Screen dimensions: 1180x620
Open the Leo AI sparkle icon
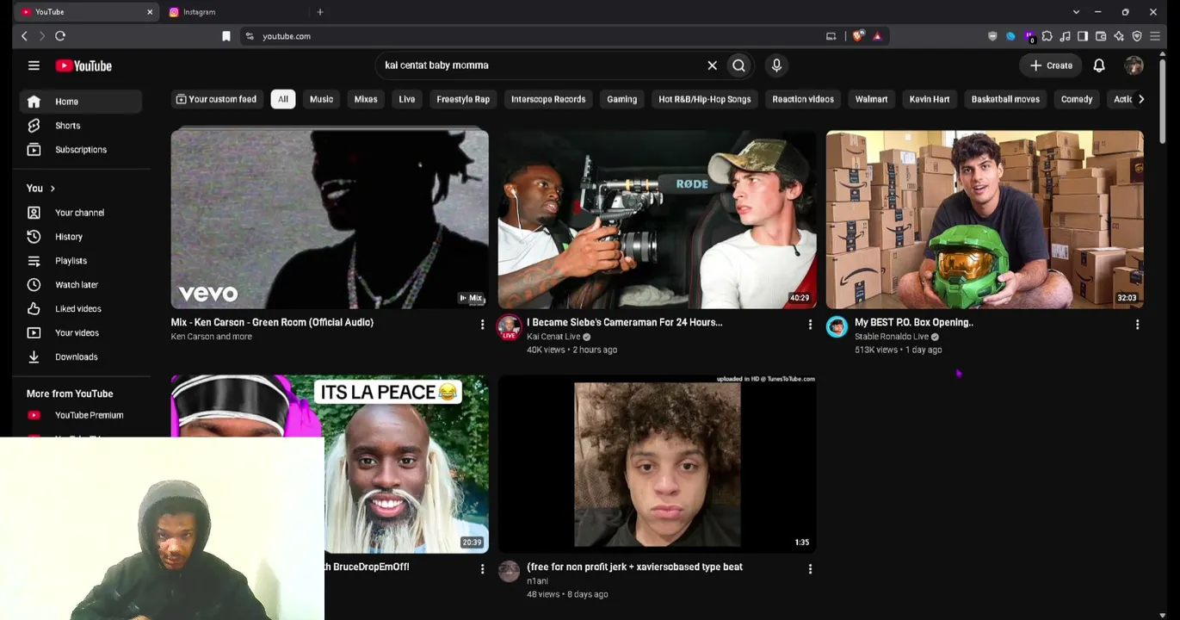(x=1119, y=36)
